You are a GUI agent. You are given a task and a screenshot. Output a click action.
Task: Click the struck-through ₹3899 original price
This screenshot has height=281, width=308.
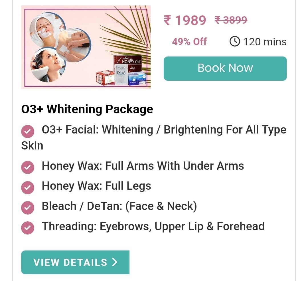pyautogui.click(x=231, y=20)
